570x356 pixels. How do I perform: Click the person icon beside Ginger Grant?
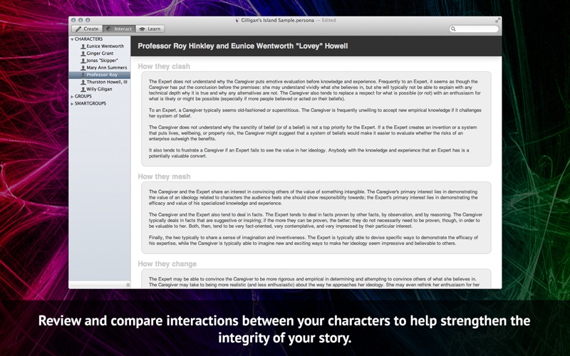(83, 53)
